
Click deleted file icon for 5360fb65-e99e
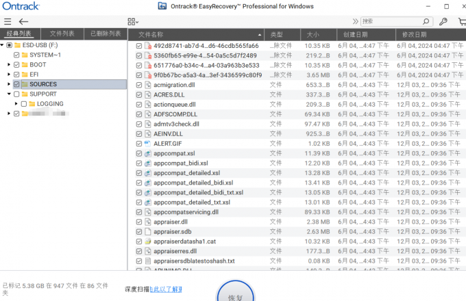[148, 55]
